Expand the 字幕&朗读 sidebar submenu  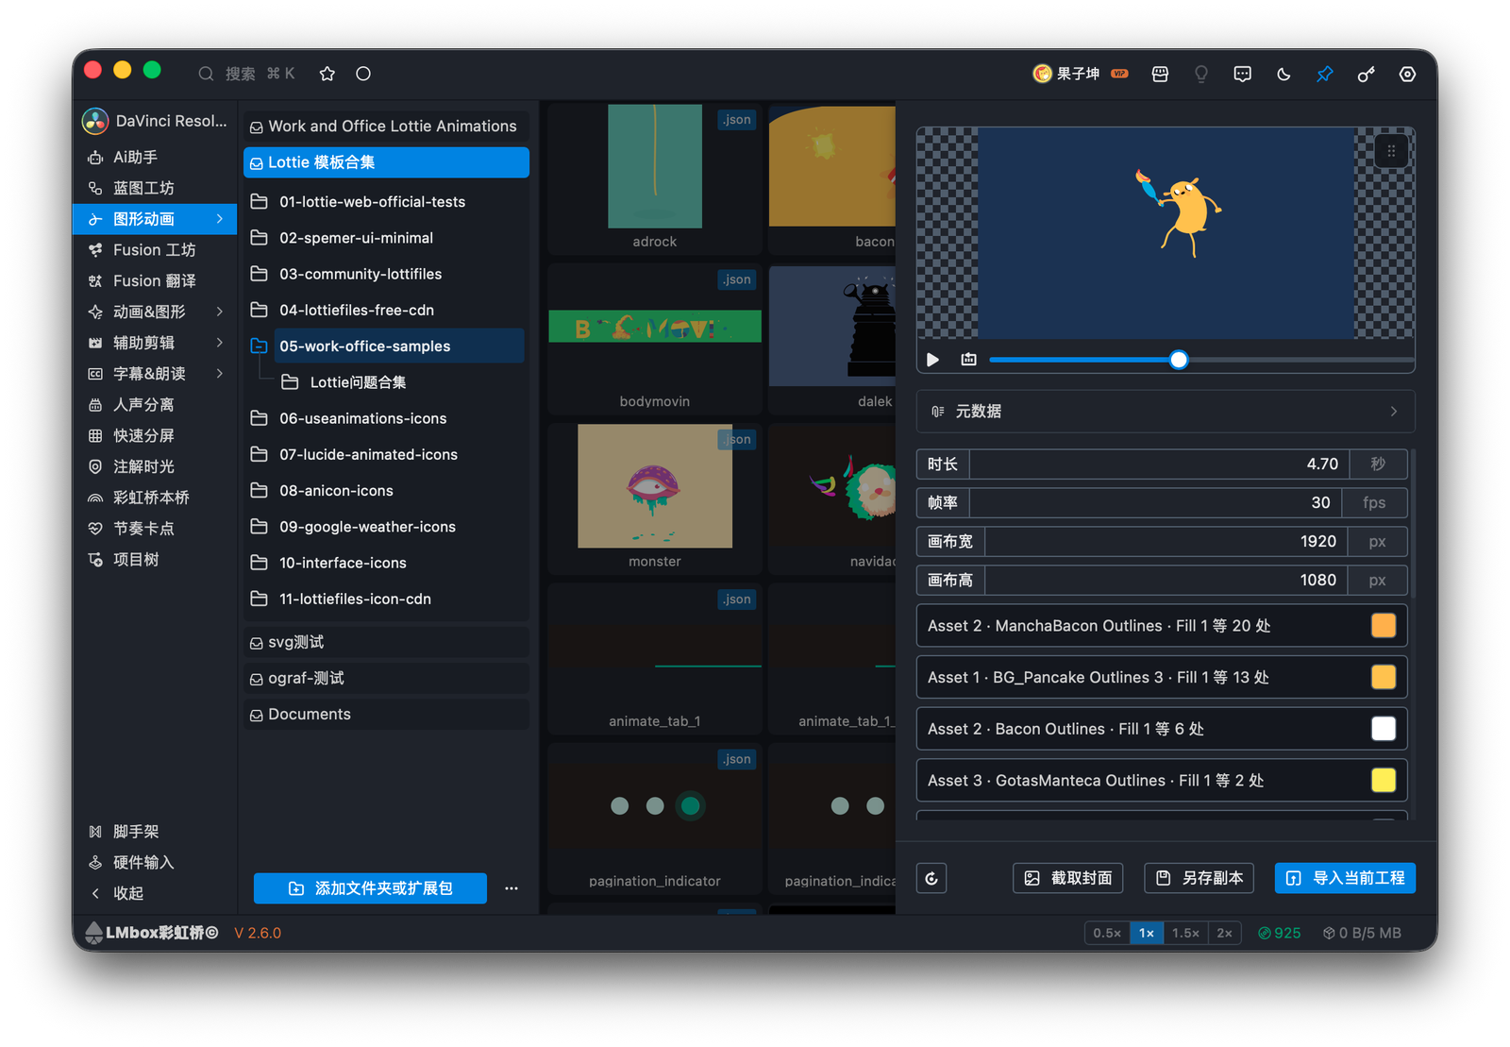pos(220,374)
